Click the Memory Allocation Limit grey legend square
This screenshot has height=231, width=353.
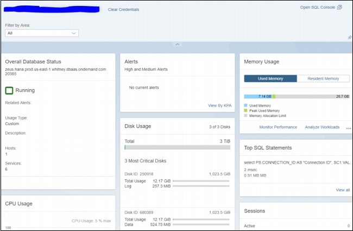246,116
